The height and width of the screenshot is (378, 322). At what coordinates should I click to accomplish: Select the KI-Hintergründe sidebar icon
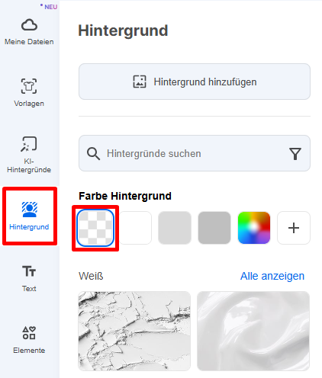click(29, 144)
